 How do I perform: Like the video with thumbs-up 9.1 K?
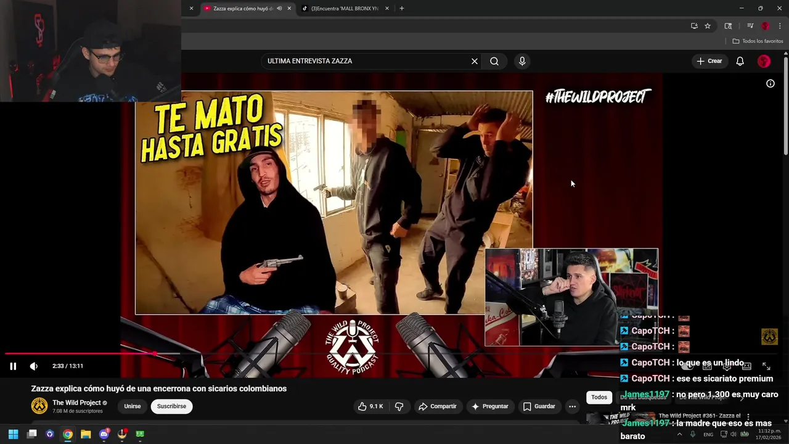[x=370, y=406]
